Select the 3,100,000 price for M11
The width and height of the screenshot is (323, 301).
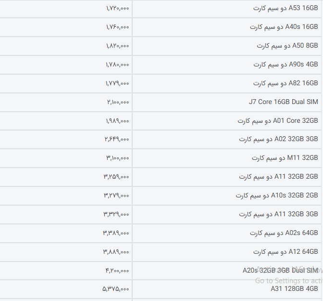(x=118, y=158)
